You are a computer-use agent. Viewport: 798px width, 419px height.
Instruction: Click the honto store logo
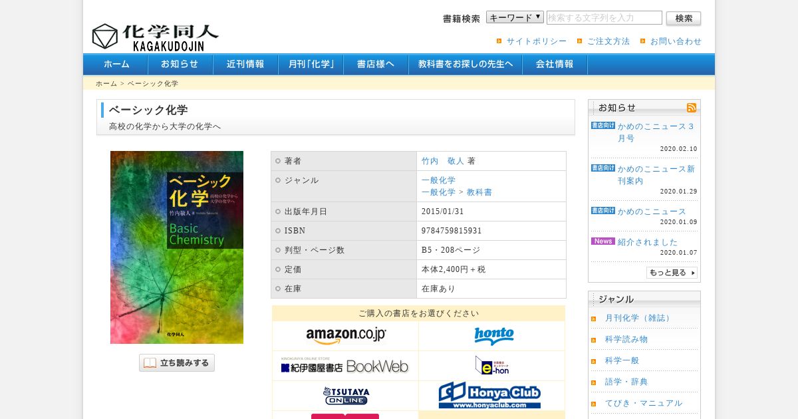[x=493, y=335]
